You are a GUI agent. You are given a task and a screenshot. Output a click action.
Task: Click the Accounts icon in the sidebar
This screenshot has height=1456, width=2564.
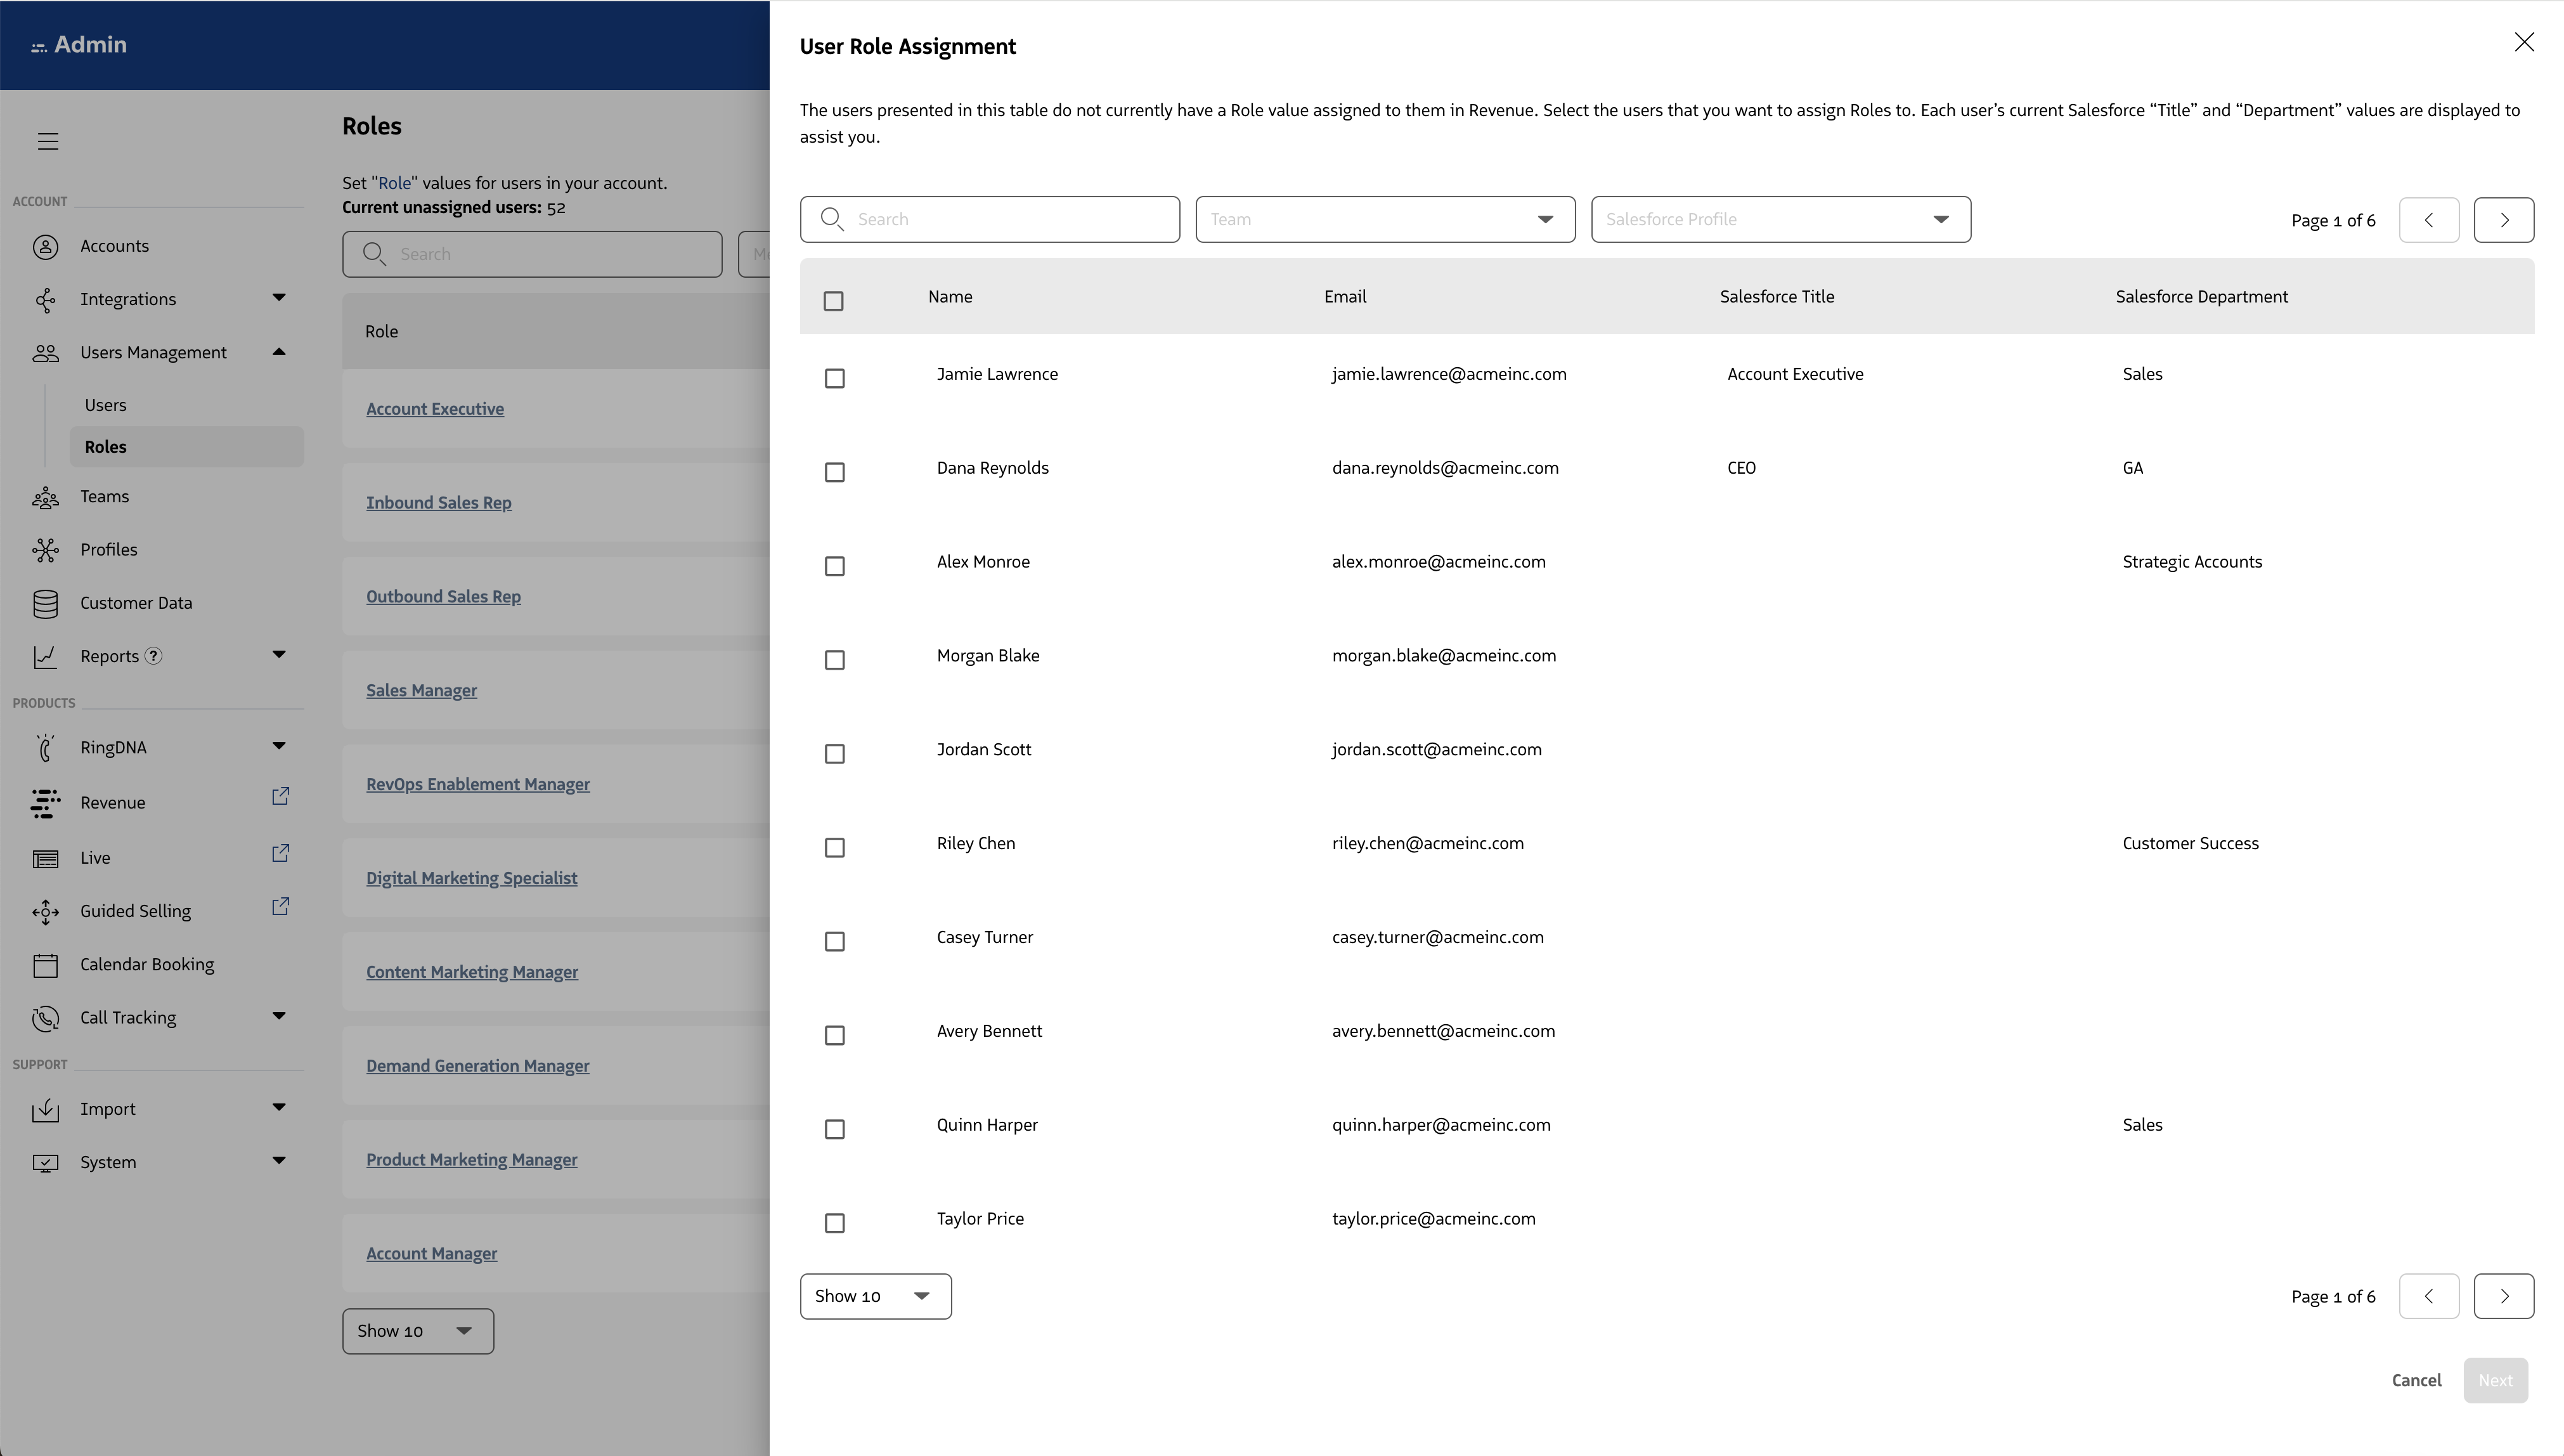pyautogui.click(x=46, y=246)
